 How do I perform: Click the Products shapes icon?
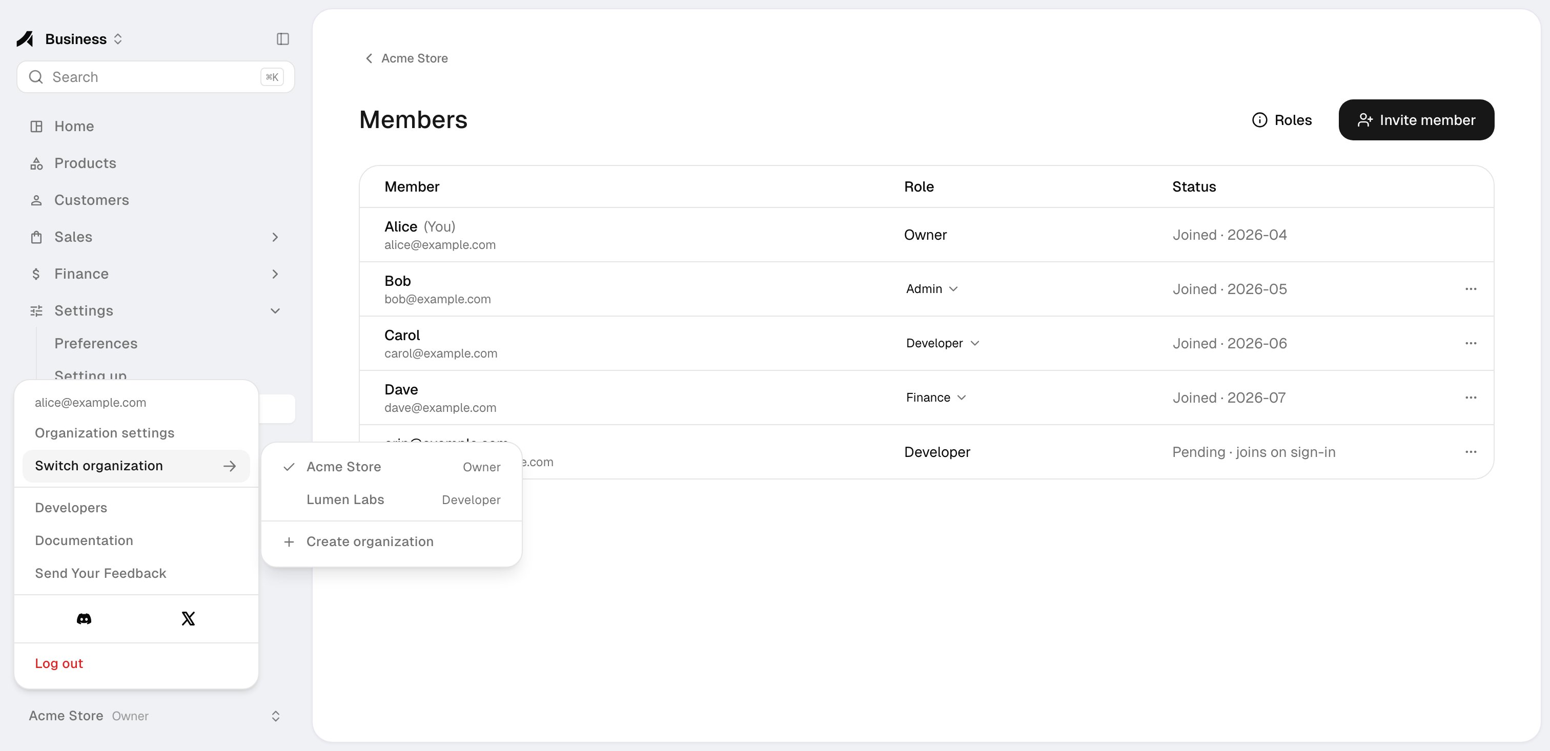(37, 163)
